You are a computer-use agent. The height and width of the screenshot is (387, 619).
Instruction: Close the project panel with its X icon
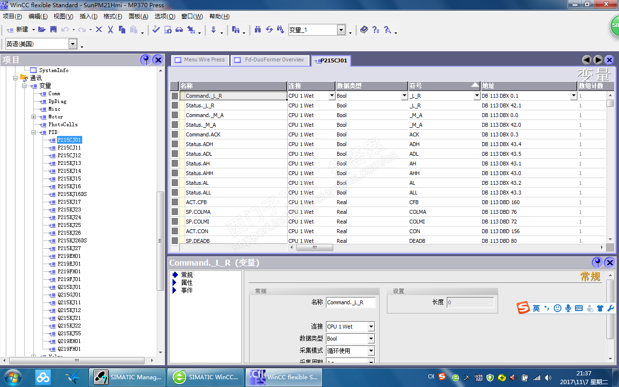click(x=158, y=60)
